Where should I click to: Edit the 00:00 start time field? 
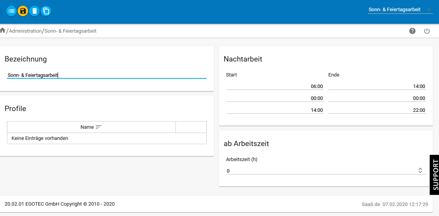tap(275, 98)
